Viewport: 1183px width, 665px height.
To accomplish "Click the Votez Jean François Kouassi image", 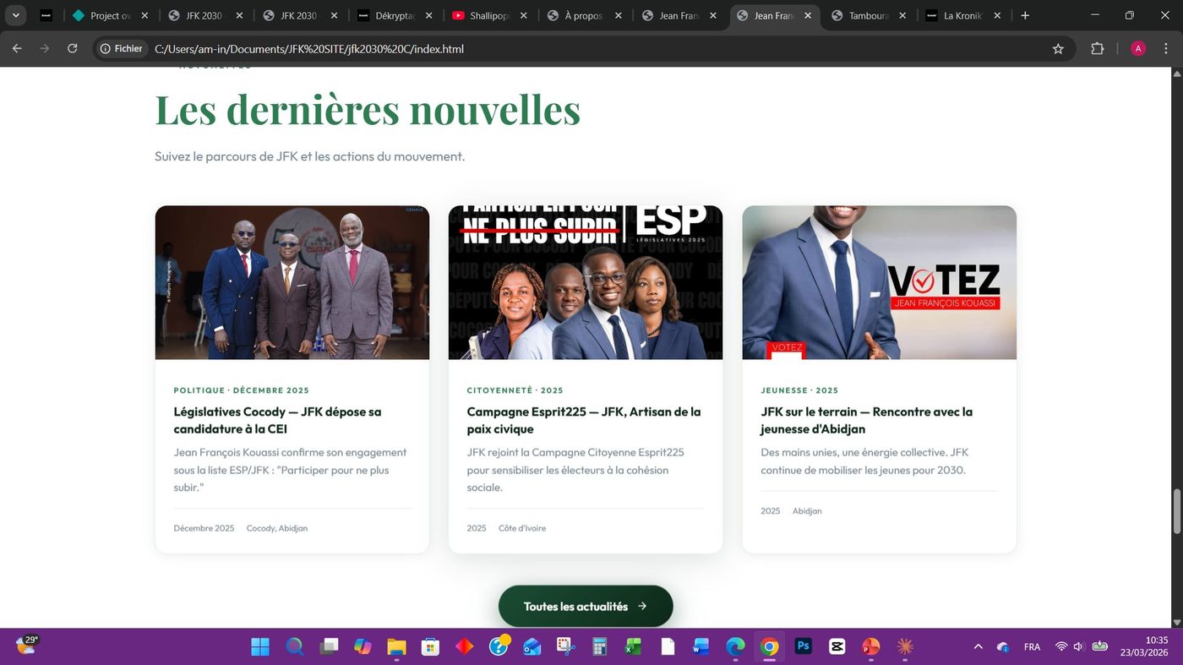I will 879,282.
